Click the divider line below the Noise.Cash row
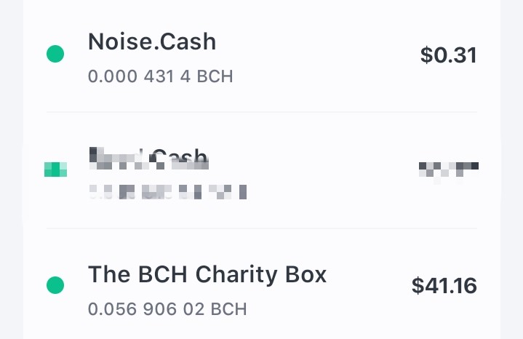The width and height of the screenshot is (523, 339). (x=262, y=112)
